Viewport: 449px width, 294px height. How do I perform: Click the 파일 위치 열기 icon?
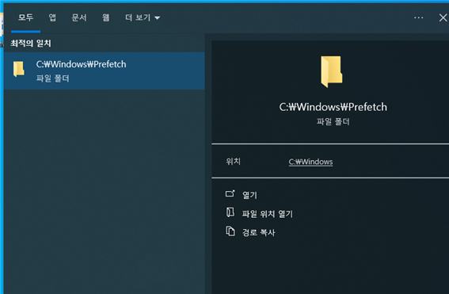tap(230, 212)
